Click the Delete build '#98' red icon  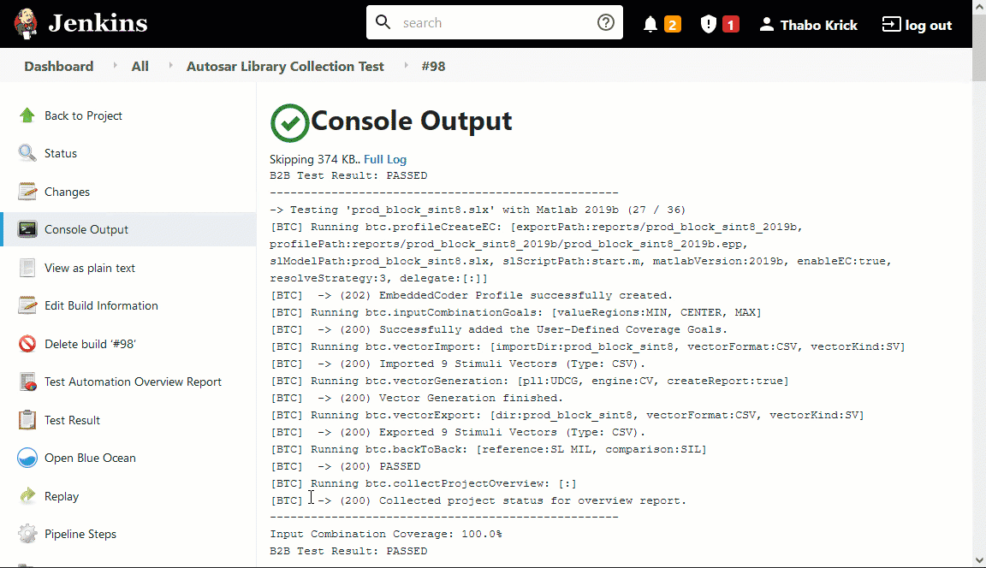click(x=27, y=343)
